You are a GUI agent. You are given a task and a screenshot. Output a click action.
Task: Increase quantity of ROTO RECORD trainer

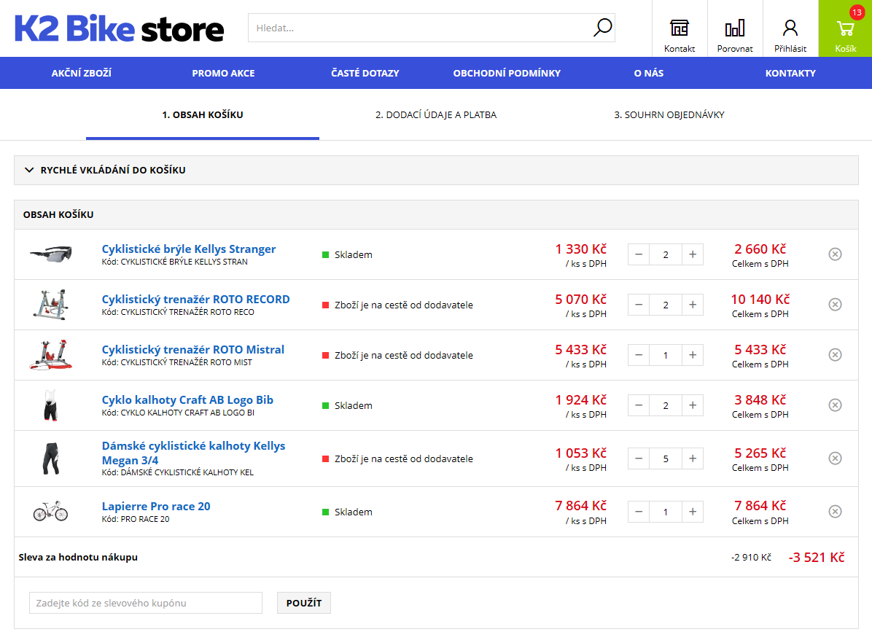coord(693,305)
